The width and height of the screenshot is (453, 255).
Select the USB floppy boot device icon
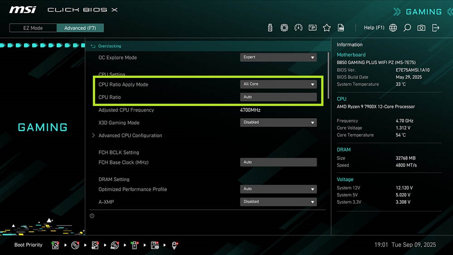(x=155, y=245)
